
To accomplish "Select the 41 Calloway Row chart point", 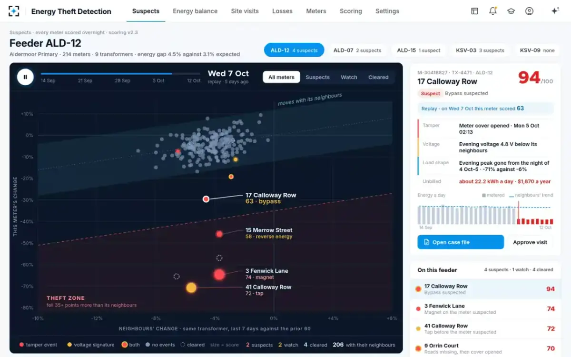I will pos(191,288).
